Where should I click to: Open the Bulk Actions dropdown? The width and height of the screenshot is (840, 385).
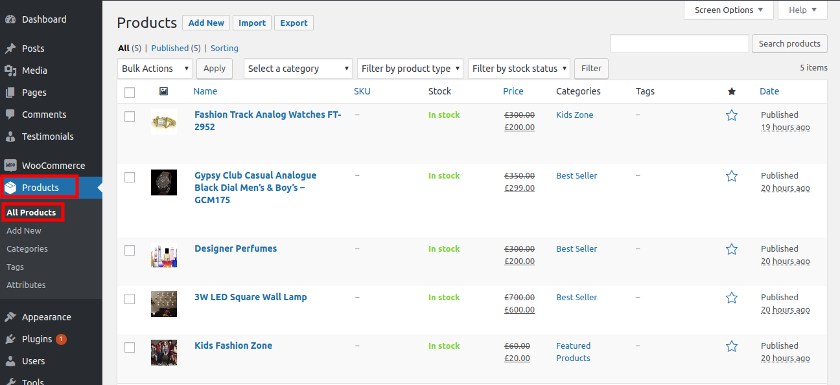(156, 69)
